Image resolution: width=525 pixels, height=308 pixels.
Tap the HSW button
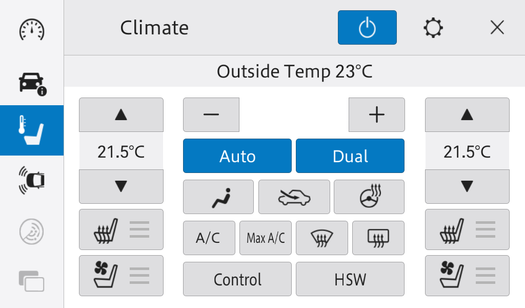pos(350,279)
